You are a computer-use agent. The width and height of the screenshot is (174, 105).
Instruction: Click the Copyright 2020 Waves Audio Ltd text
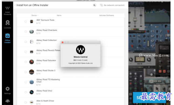point(81,63)
